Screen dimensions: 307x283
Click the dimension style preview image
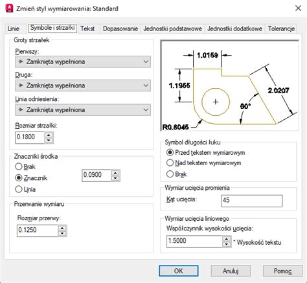pyautogui.click(x=230, y=85)
